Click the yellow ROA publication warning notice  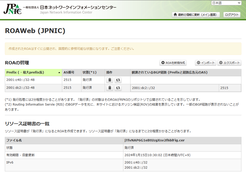pyautogui.click(x=123, y=49)
